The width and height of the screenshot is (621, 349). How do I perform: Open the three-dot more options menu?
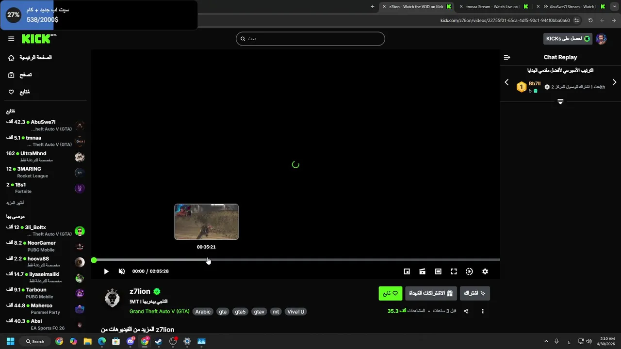click(482, 311)
